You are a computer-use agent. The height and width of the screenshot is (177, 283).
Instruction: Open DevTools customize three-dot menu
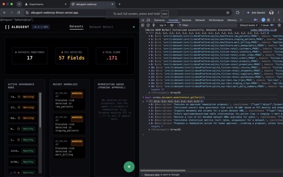[274, 20]
